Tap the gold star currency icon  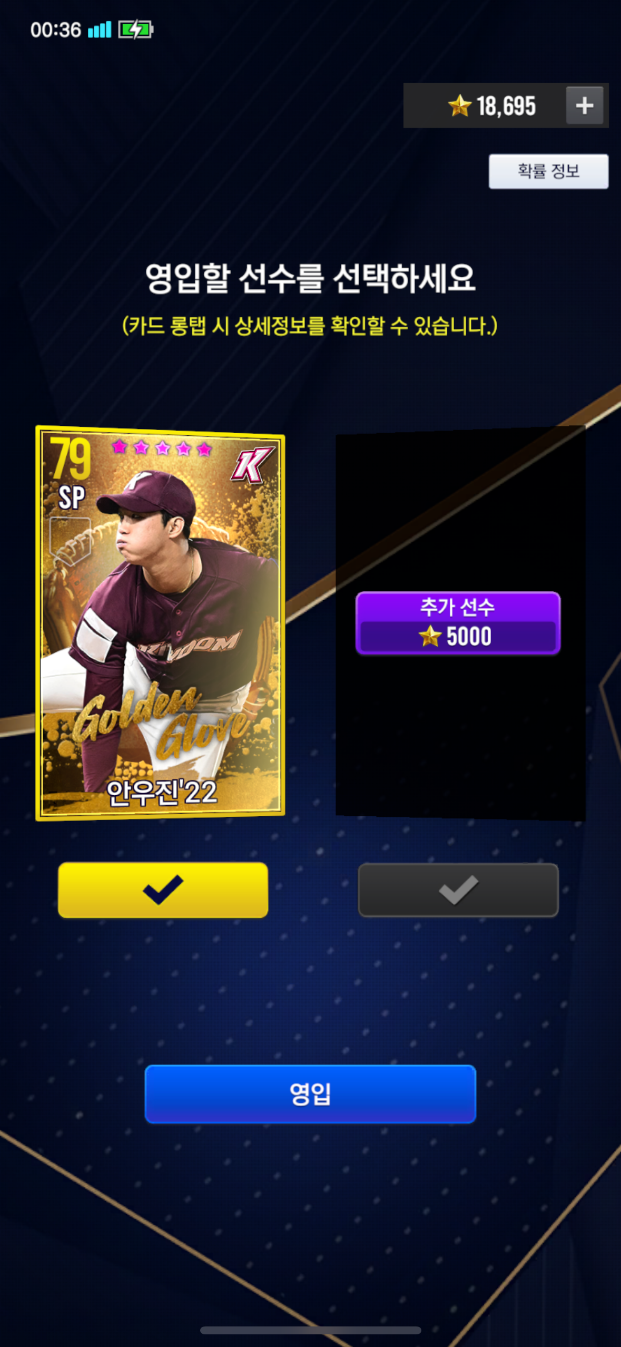point(459,105)
